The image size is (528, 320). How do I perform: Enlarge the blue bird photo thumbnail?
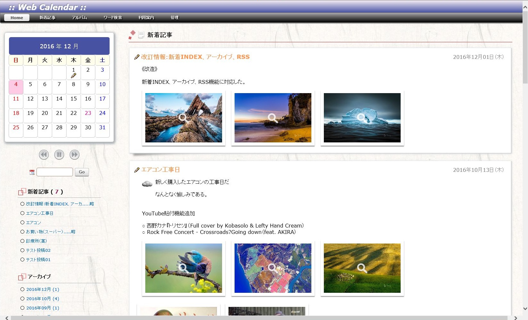(183, 268)
